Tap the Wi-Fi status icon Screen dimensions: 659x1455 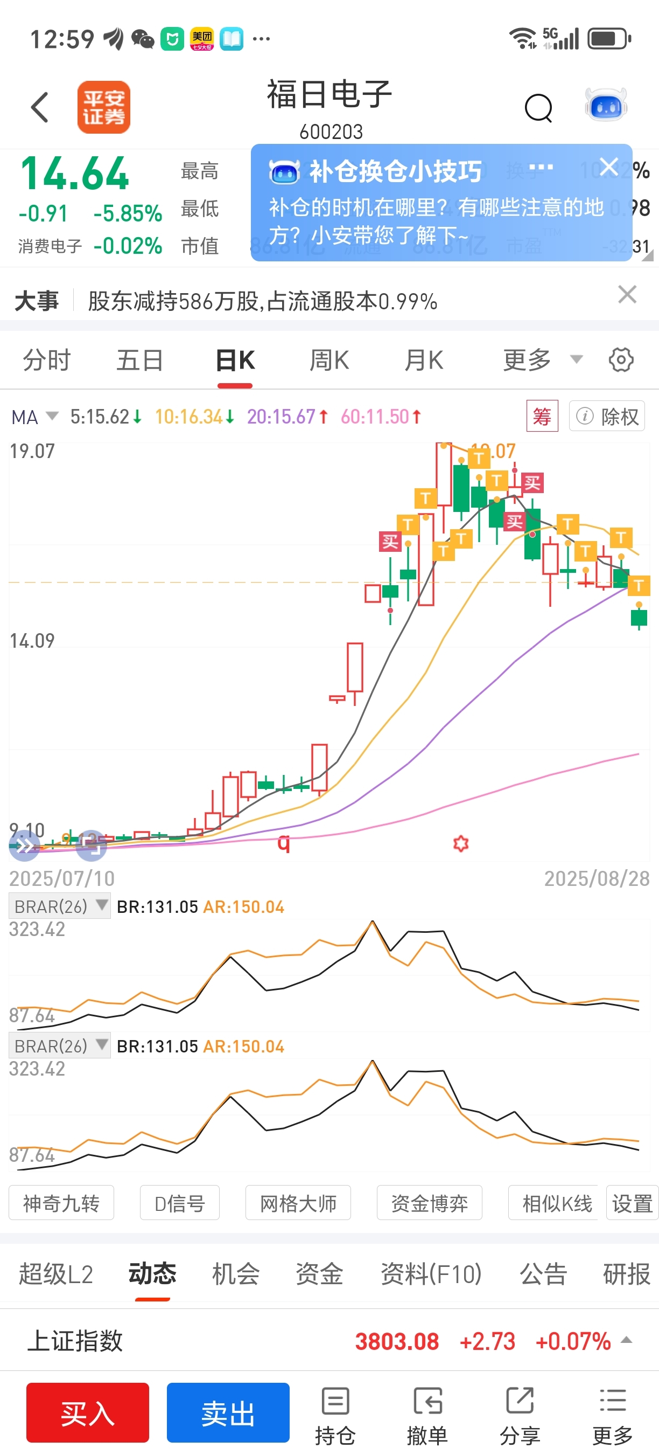coord(523,38)
